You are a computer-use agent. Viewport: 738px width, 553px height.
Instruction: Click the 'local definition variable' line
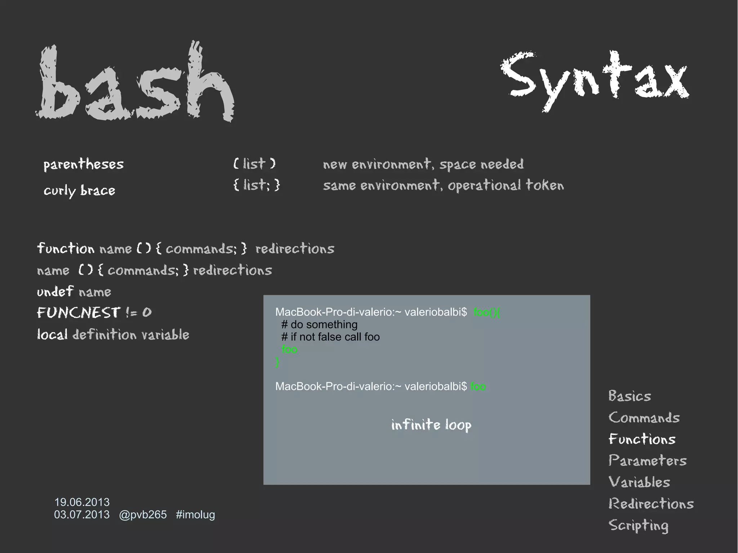click(113, 334)
